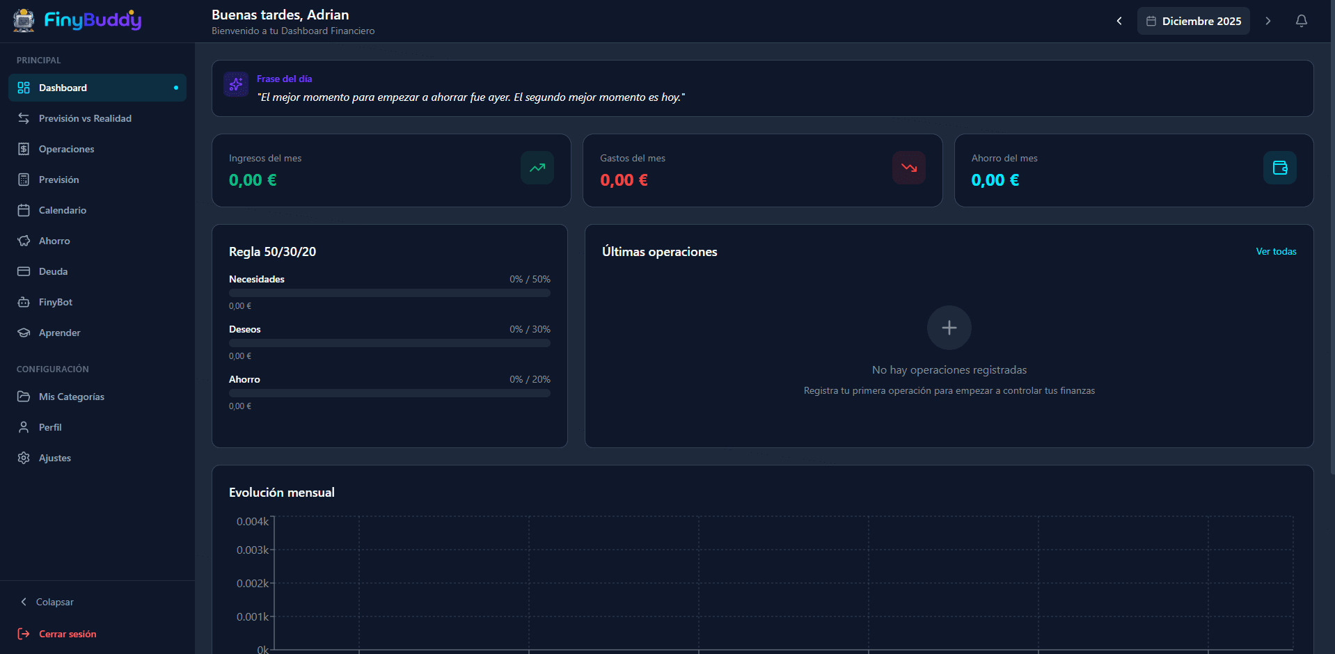Image resolution: width=1335 pixels, height=654 pixels.
Task: Collapse the sidebar with Colapsar
Action: (54, 602)
